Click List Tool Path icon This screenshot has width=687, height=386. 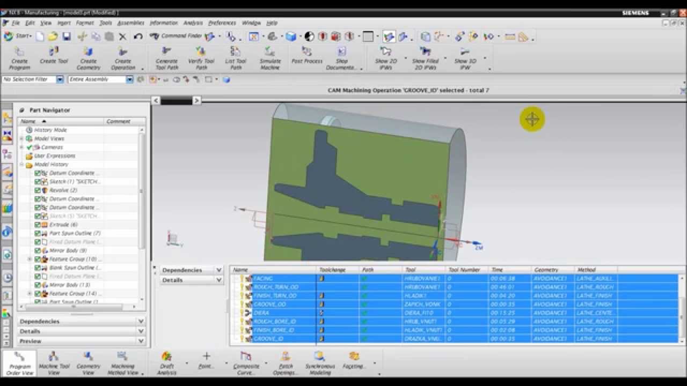point(236,58)
